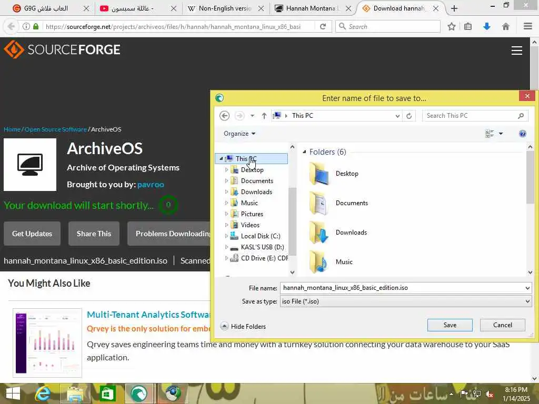This screenshot has height=404, width=539.
Task: Go forward in the save dialog
Action: pos(239,116)
